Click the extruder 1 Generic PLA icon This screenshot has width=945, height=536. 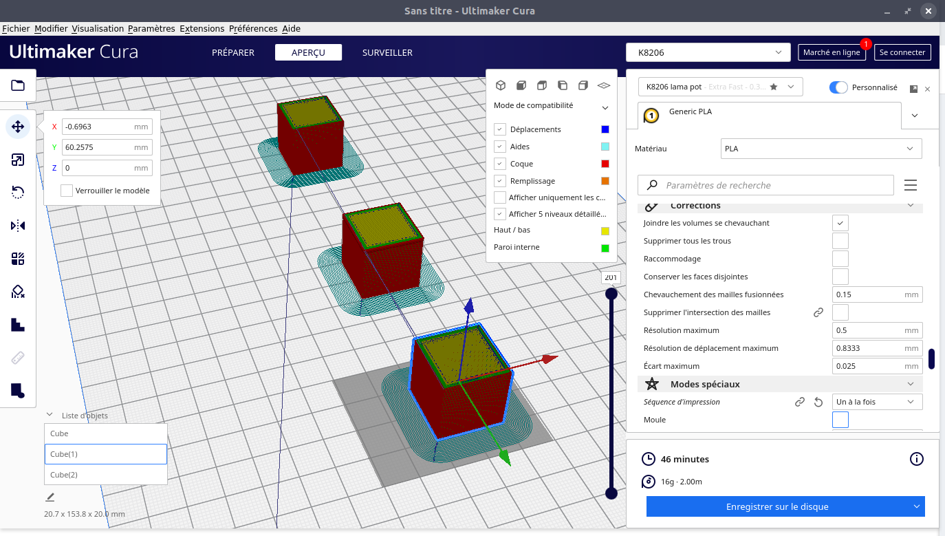[651, 115]
